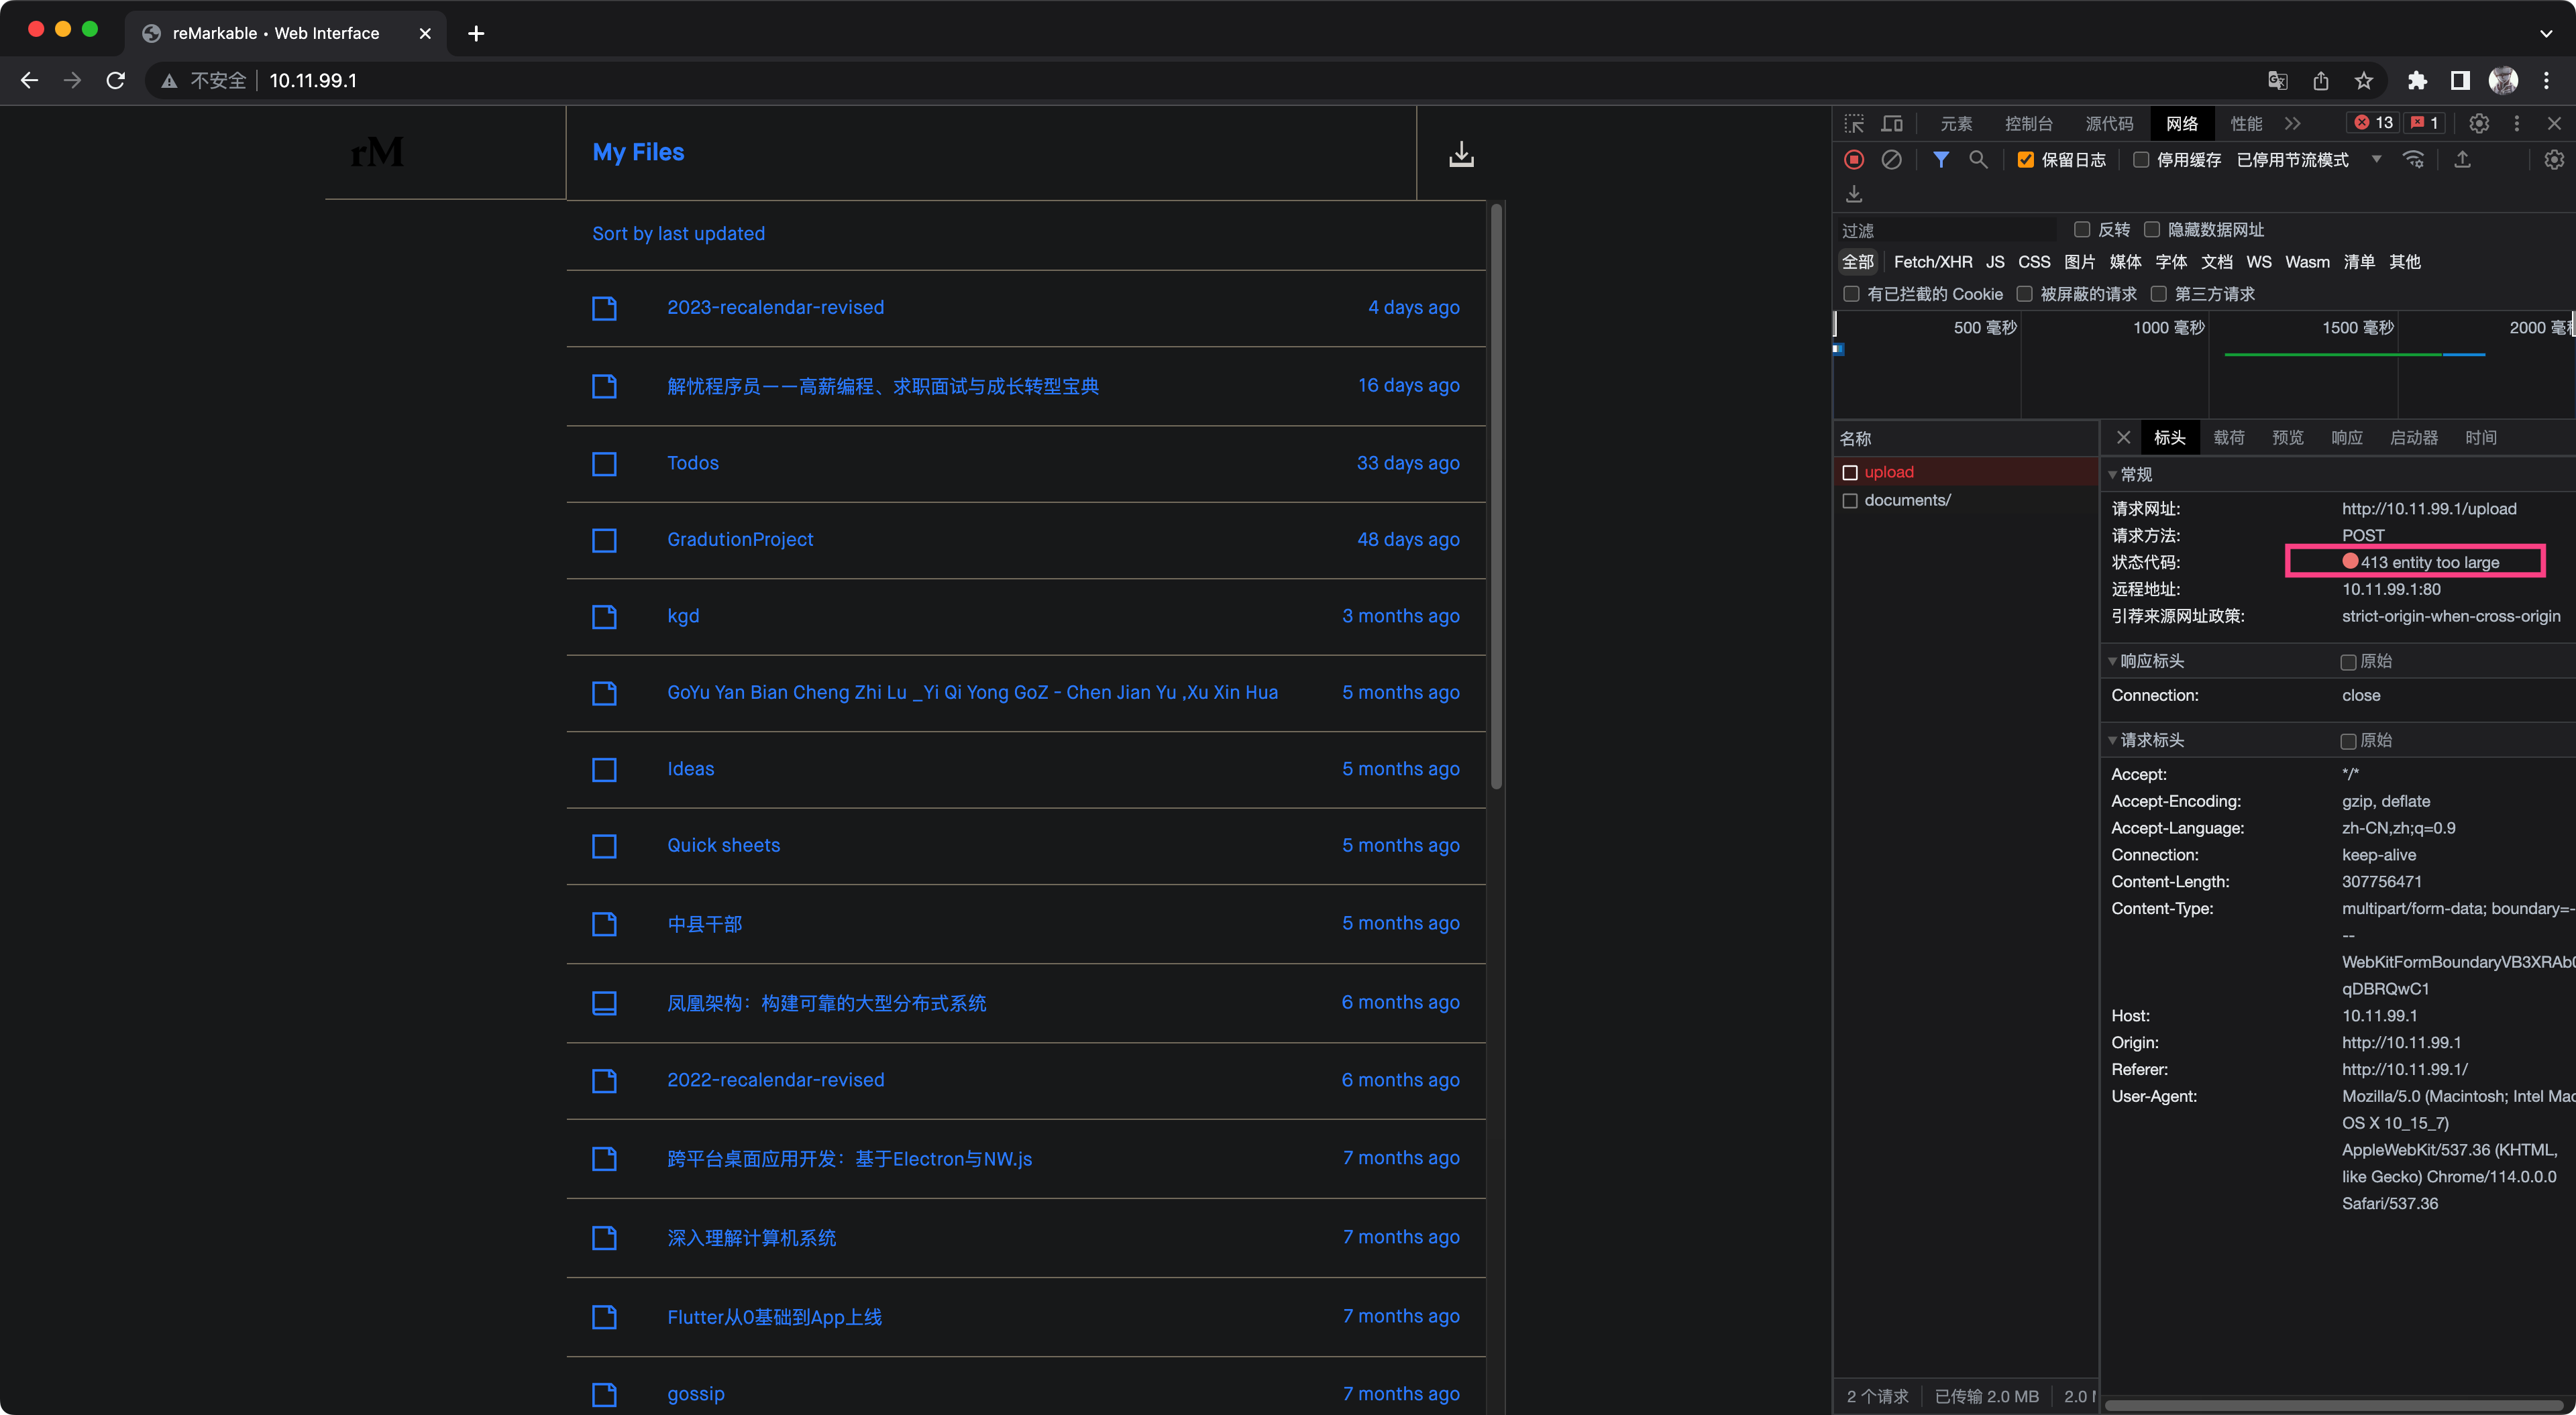
Task: Click the import HAR upload-arrow icon
Action: pyautogui.click(x=2462, y=159)
